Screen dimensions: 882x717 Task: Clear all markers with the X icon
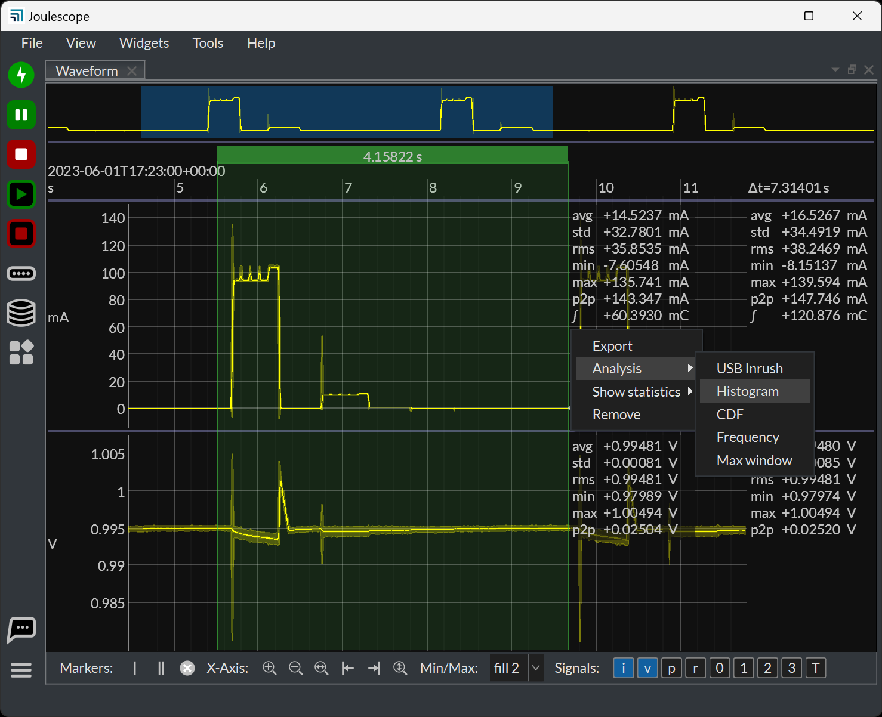(187, 668)
